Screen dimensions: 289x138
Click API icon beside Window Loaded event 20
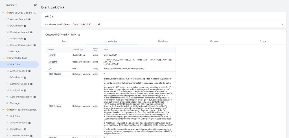click(29, 19)
